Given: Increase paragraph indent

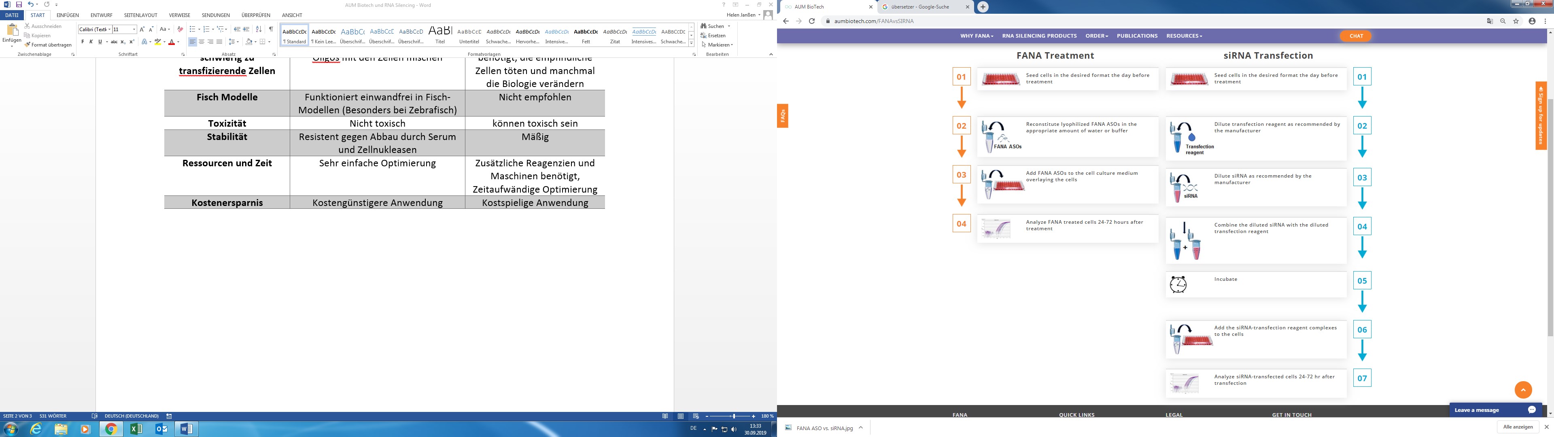Looking at the screenshot, I should 246,29.
